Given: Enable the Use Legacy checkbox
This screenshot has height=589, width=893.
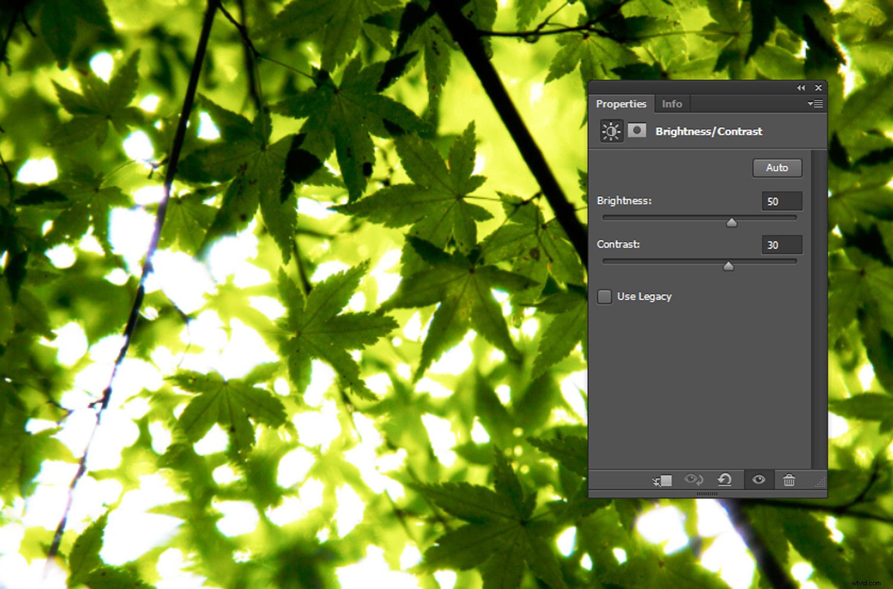Looking at the screenshot, I should tap(604, 296).
